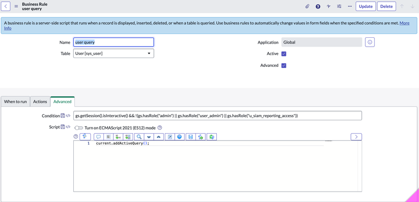Go to previous record up arrow

[402, 6]
